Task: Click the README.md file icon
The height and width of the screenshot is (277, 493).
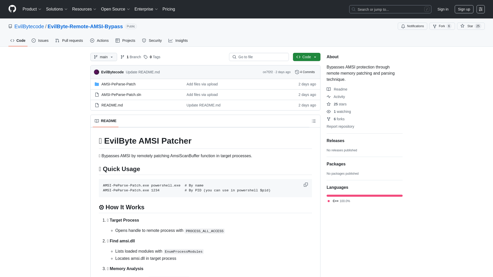Action: pos(97,105)
